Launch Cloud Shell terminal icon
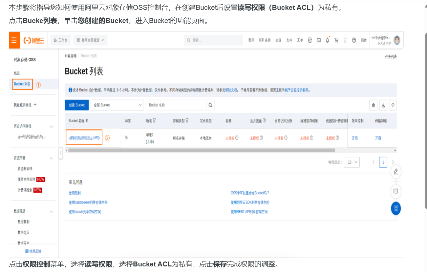Image resolution: width=427 pixels, height=272 pixels. point(319,40)
